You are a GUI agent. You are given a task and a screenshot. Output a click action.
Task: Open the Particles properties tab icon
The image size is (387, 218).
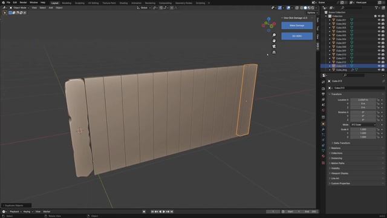323,134
